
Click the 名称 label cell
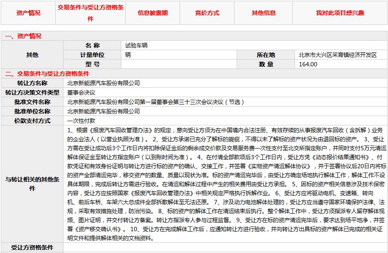(x=92, y=45)
